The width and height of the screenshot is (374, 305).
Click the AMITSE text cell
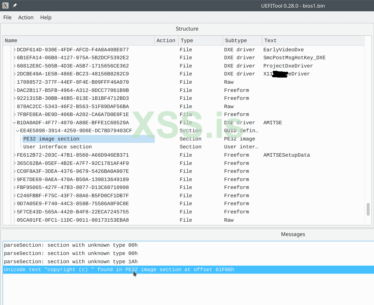click(273, 123)
